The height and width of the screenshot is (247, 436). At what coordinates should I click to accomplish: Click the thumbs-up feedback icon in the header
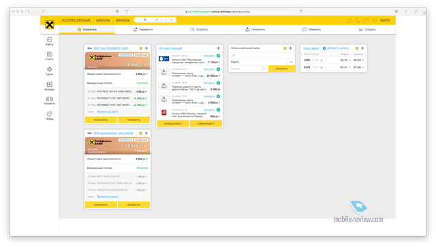pos(349,20)
